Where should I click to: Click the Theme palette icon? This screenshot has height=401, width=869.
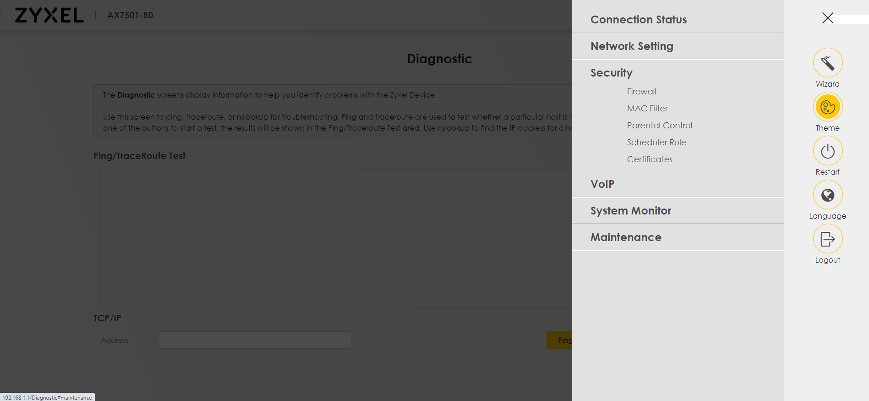pos(827,107)
